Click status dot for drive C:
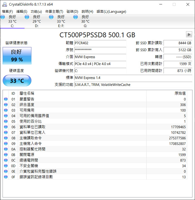The width and height of the screenshot is (195, 200). (3, 17)
